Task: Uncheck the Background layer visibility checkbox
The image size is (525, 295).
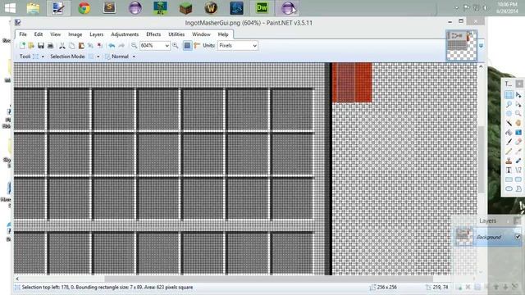Action: click(x=518, y=237)
